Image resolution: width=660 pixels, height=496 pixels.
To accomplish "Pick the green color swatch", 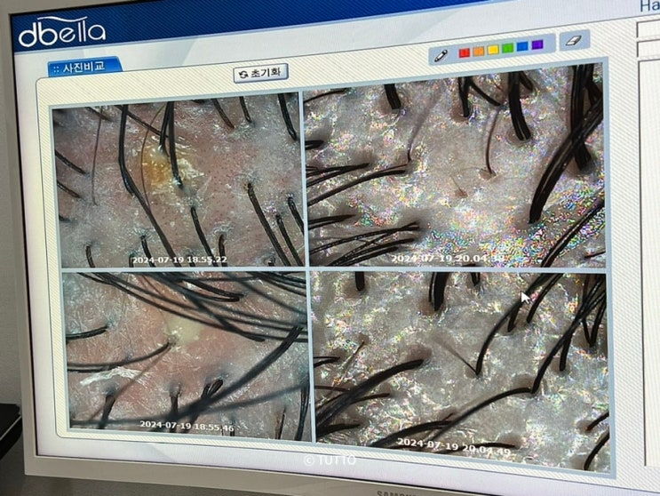I will click(507, 48).
